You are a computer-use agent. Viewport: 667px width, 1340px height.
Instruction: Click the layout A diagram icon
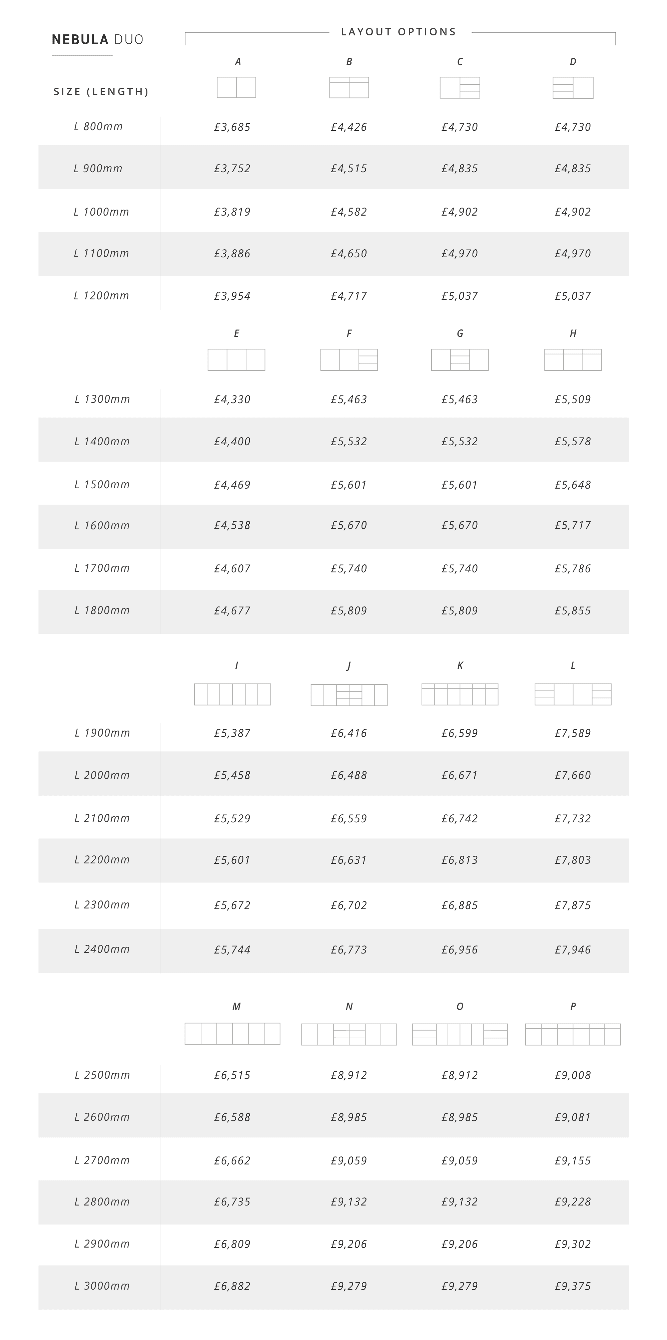pos(236,87)
